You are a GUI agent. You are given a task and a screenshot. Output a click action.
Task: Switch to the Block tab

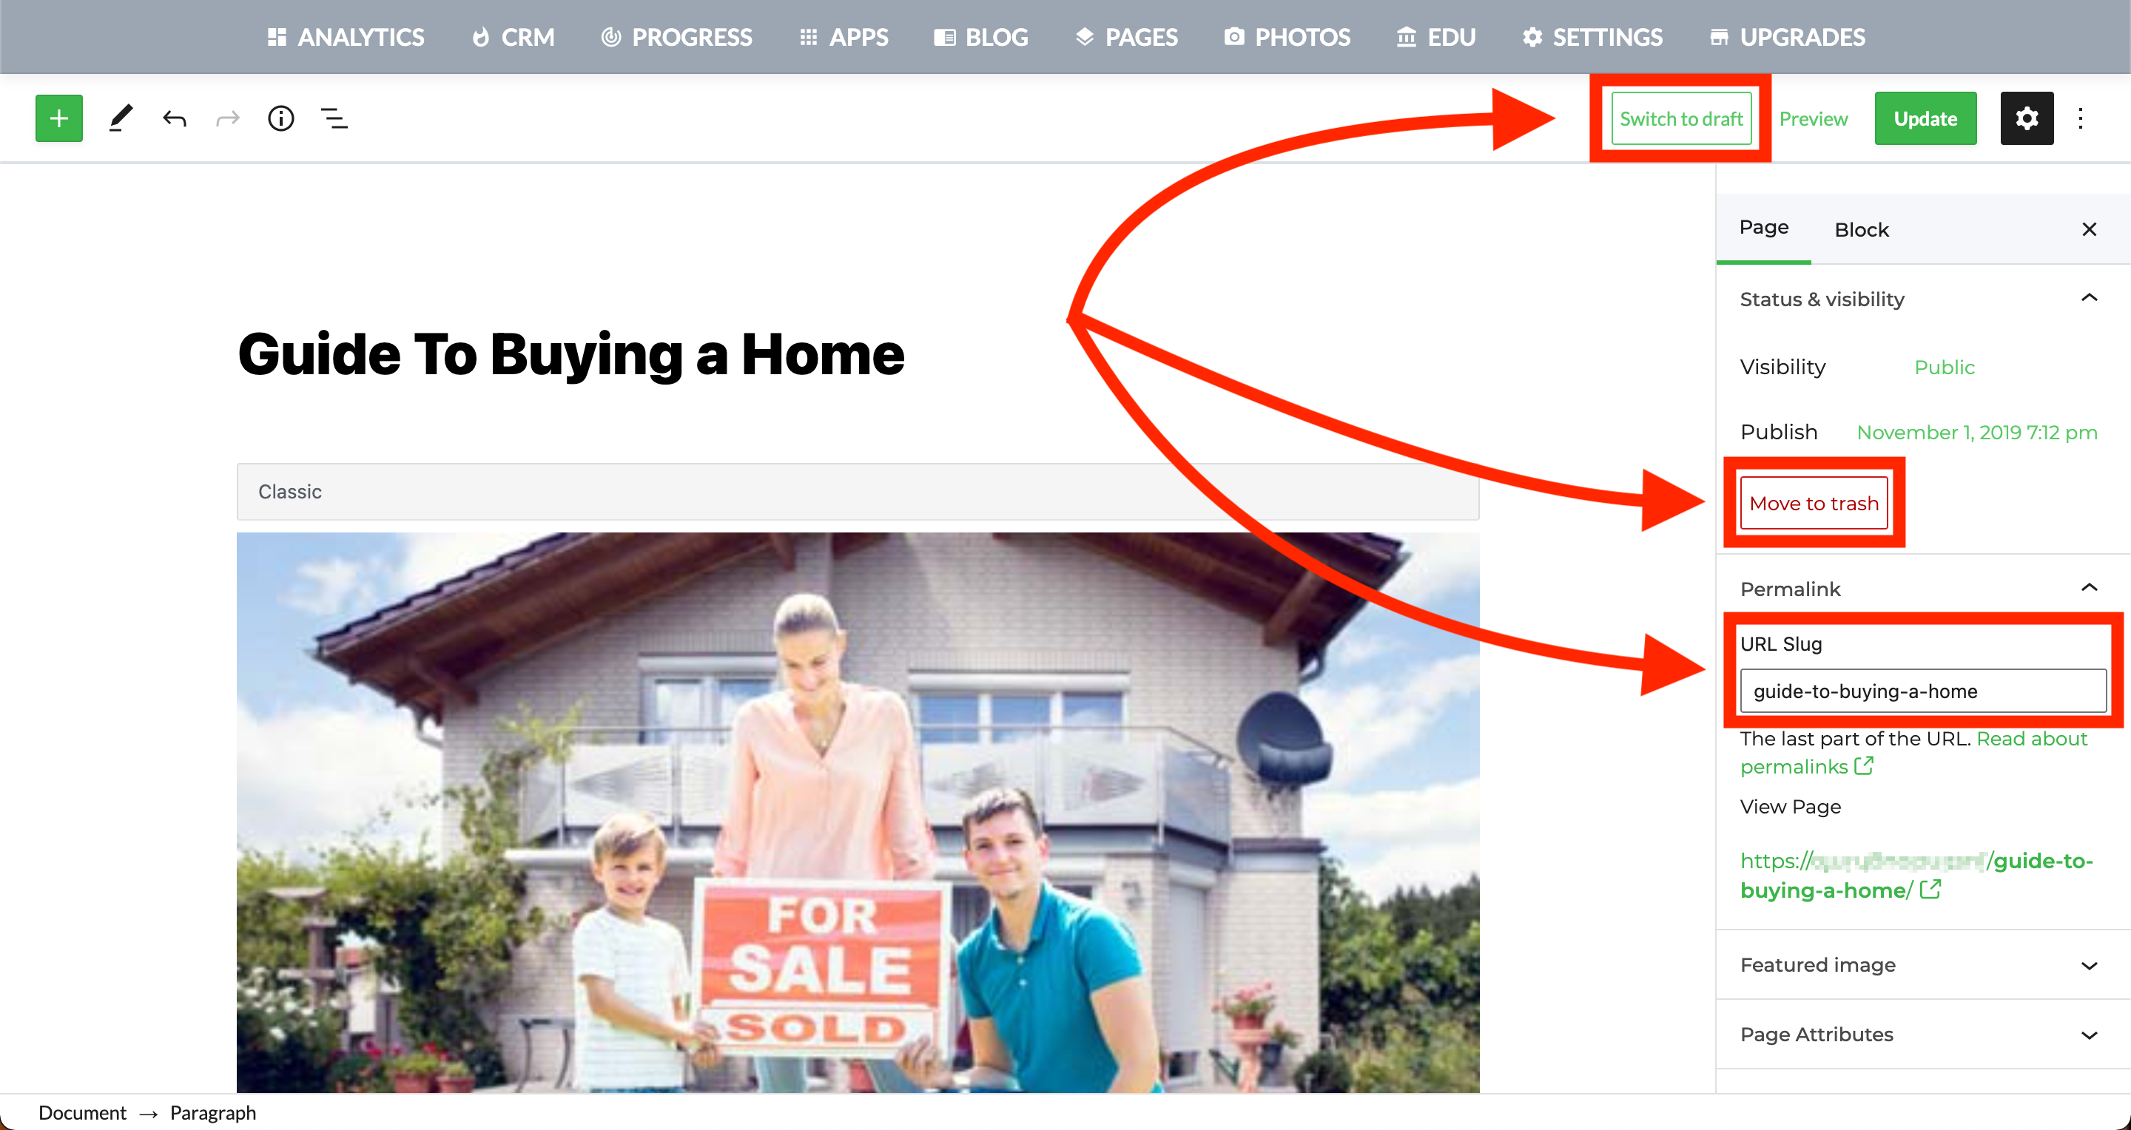1862,230
